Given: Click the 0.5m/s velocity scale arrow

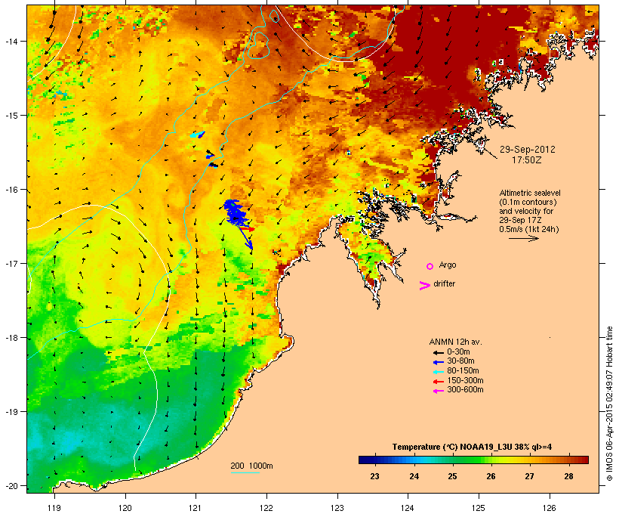Looking at the screenshot, I should pyautogui.click(x=523, y=238).
